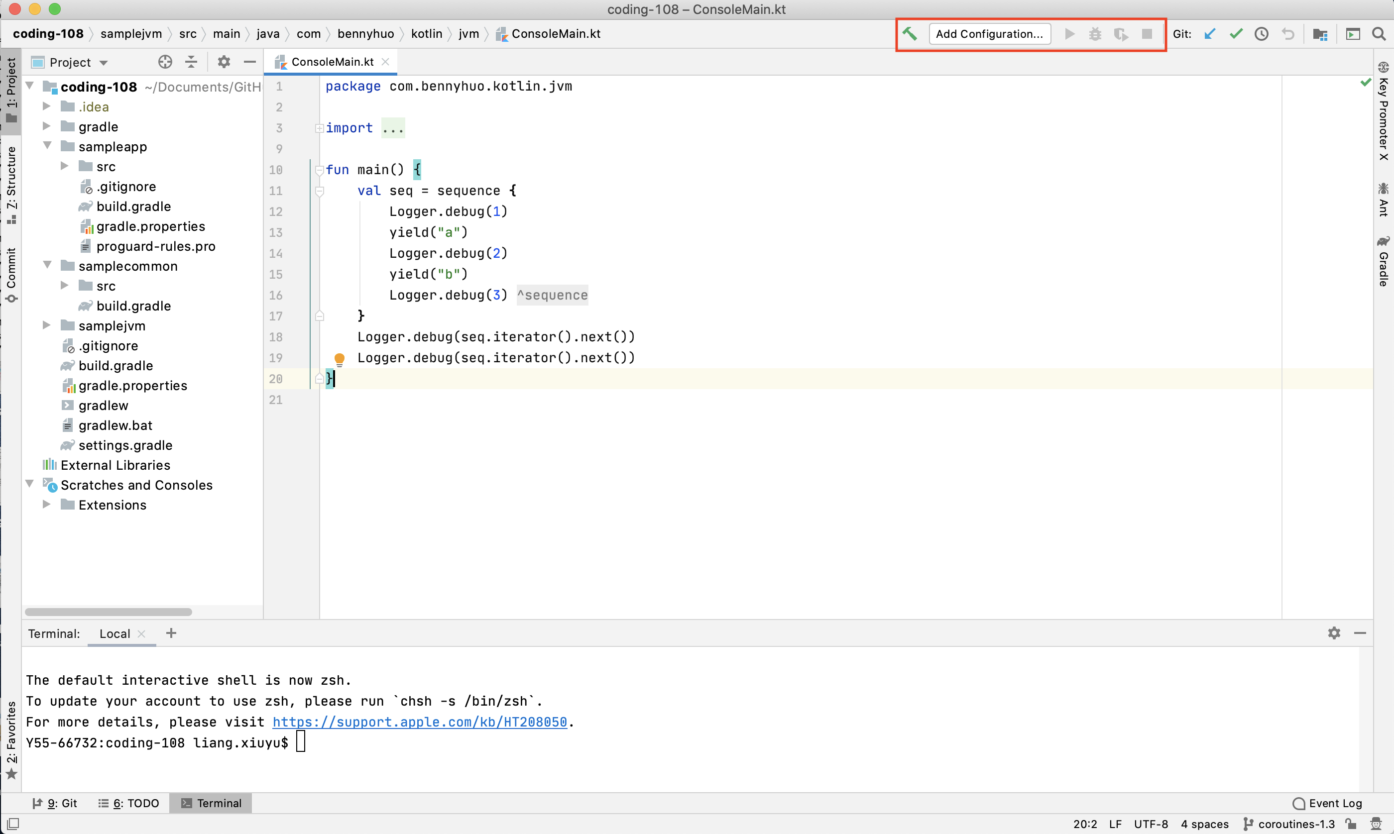Open the 6: TODO tool window tab
The image size is (1394, 834).
coord(129,803)
